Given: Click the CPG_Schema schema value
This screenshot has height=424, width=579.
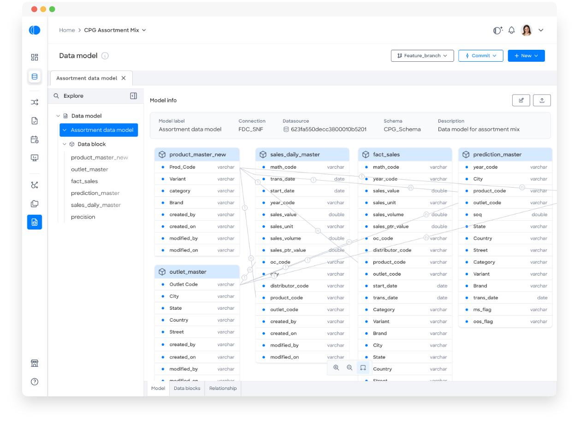Looking at the screenshot, I should 402,130.
